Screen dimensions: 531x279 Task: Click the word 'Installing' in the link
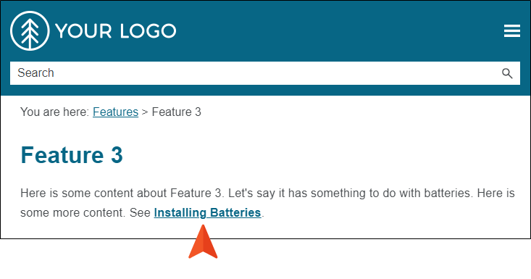[180, 213]
